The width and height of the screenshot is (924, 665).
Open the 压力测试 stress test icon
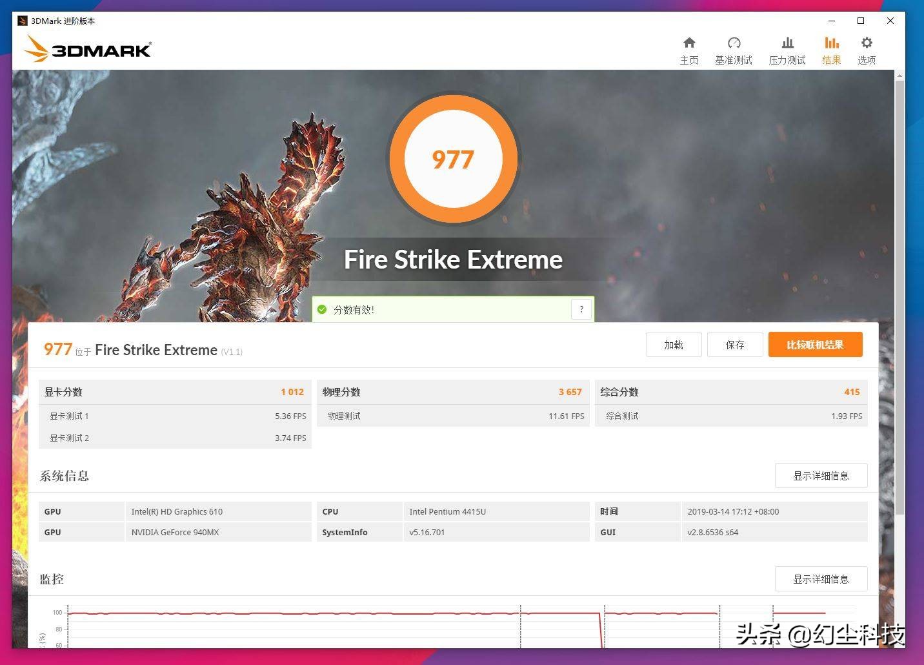[x=787, y=43]
